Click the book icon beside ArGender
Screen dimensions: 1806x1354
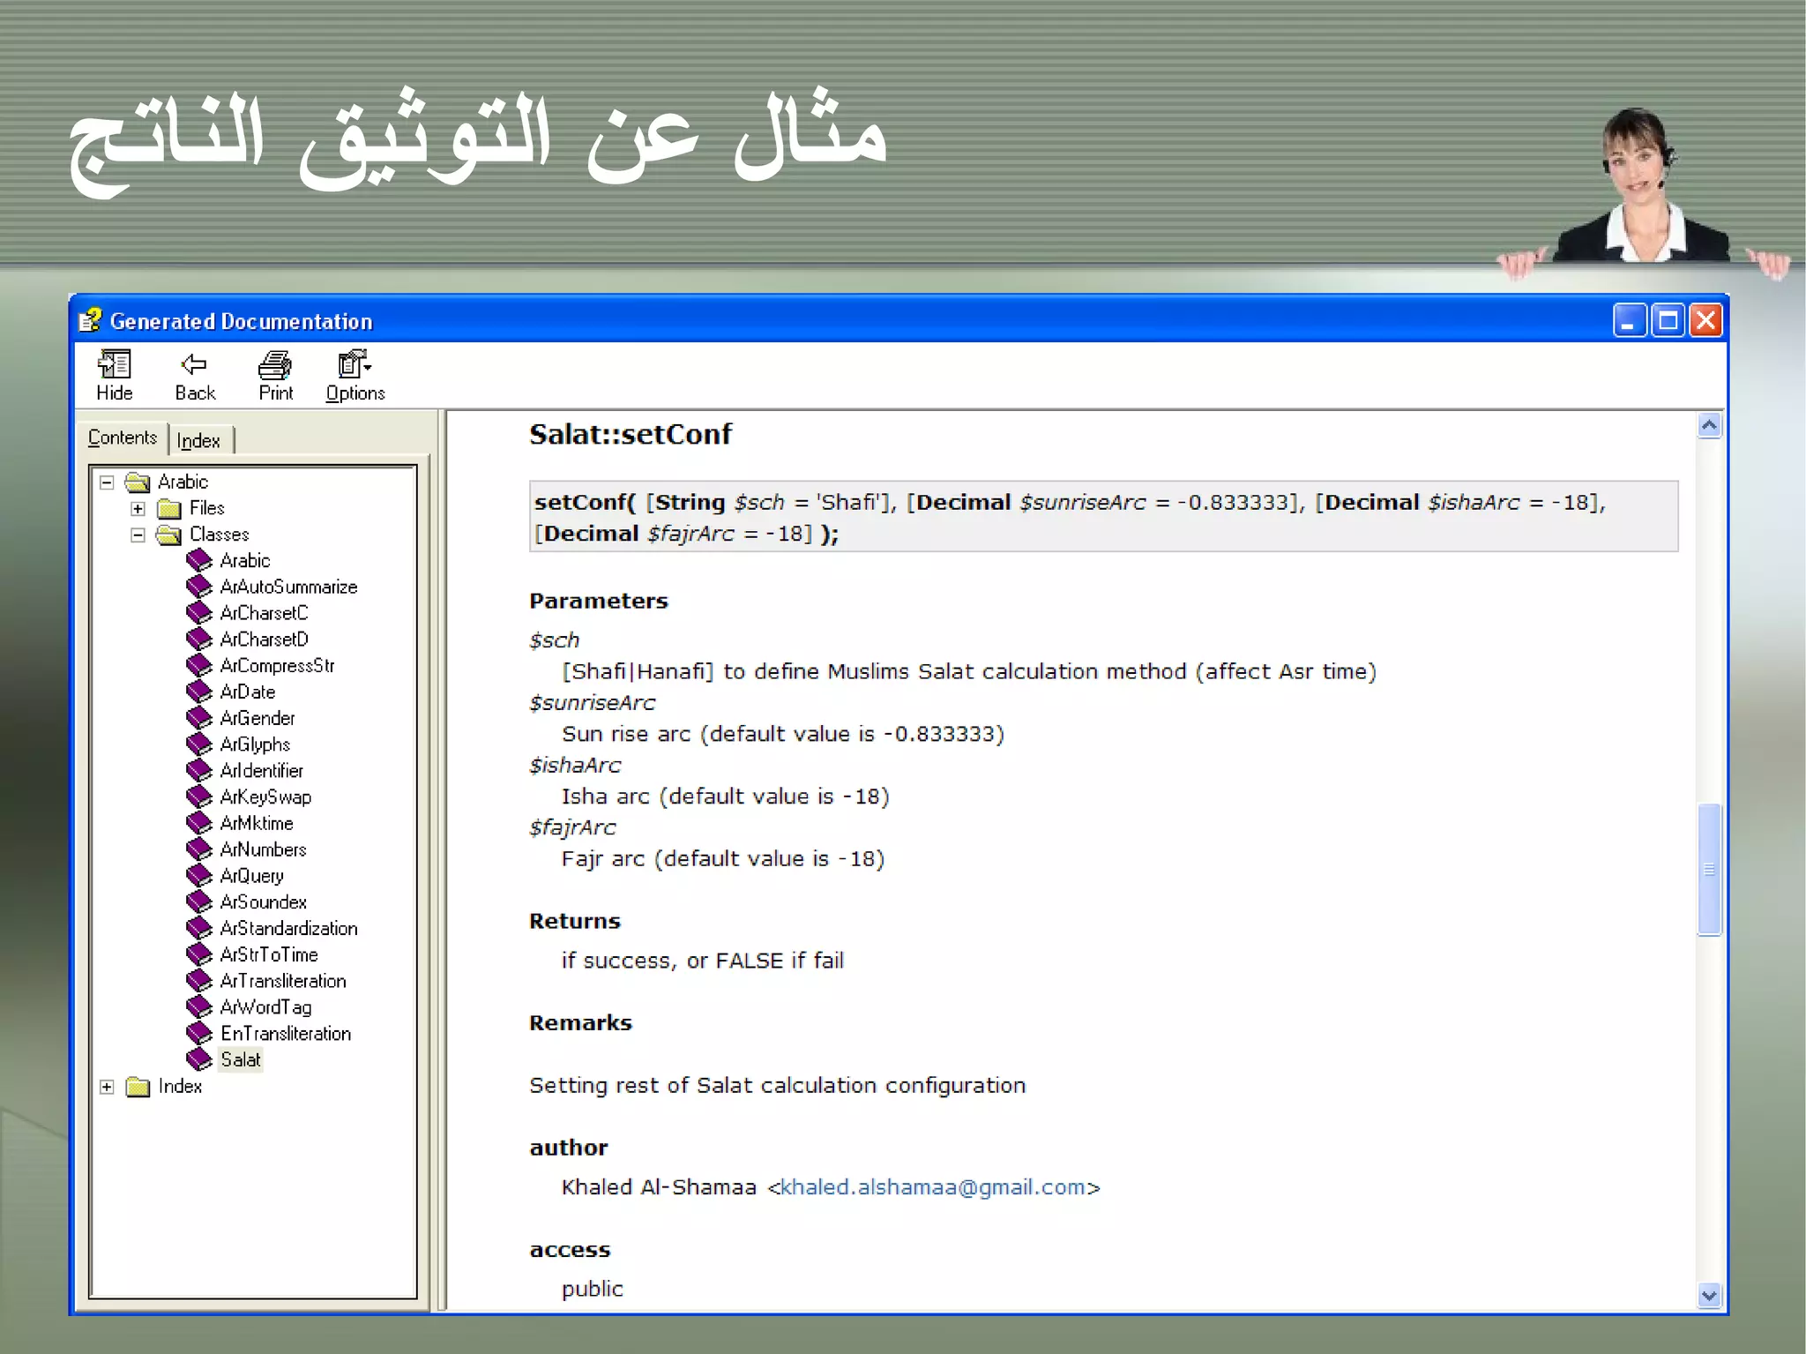tap(199, 718)
